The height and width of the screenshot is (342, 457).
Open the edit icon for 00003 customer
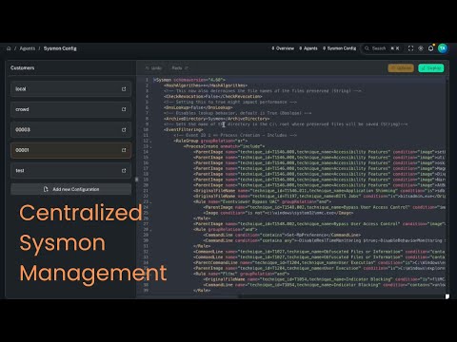(x=124, y=130)
